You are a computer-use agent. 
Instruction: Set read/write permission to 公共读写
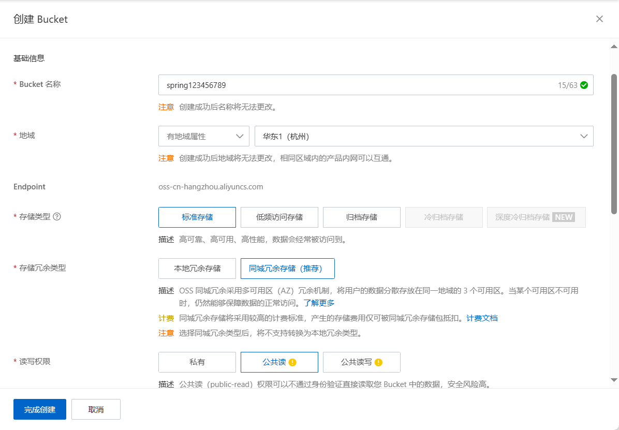pos(362,362)
